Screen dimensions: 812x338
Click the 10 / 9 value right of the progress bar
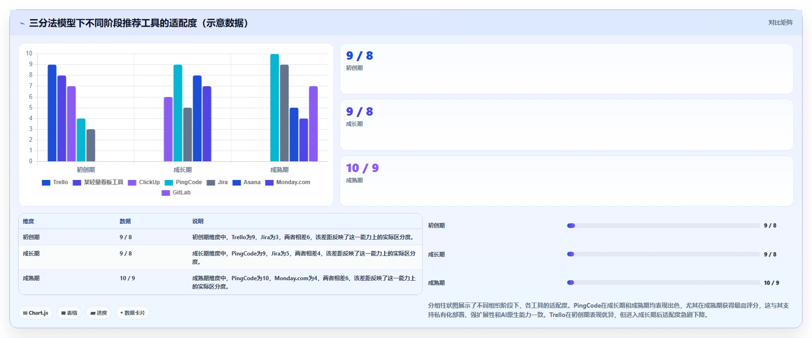(771, 283)
